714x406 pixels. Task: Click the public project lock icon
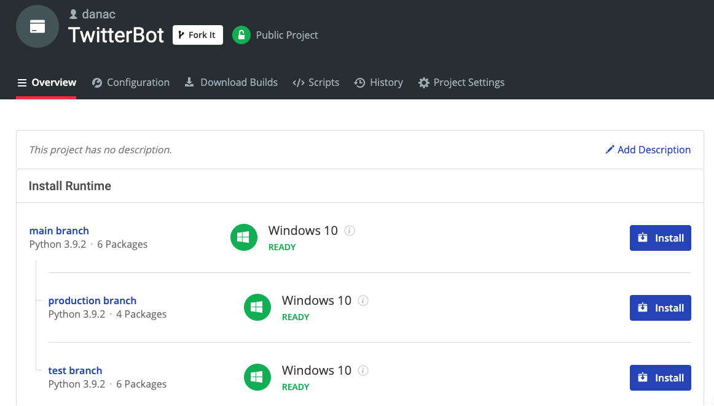point(241,35)
